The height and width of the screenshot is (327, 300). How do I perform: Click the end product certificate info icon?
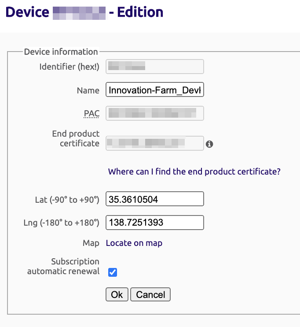click(x=209, y=144)
